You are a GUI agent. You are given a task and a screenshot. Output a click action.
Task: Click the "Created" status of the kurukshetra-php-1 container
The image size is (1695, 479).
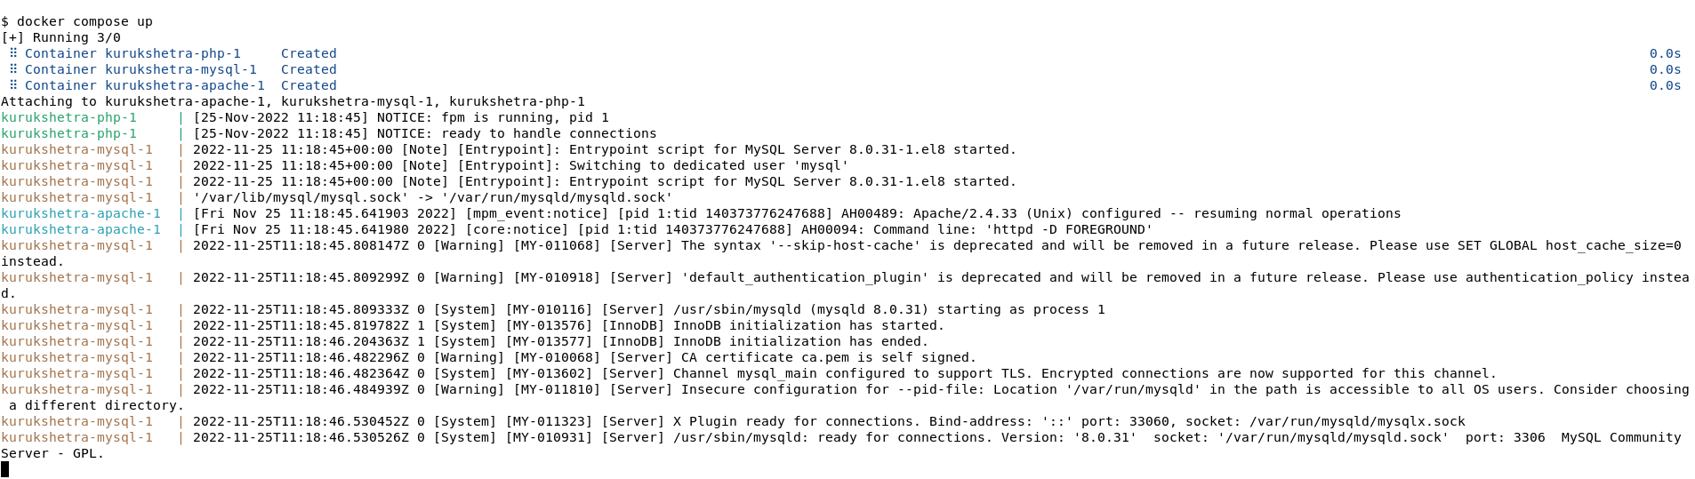(x=309, y=53)
